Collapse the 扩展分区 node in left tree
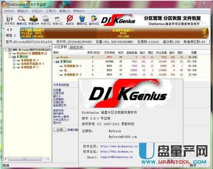213x169 pixels. (10, 57)
